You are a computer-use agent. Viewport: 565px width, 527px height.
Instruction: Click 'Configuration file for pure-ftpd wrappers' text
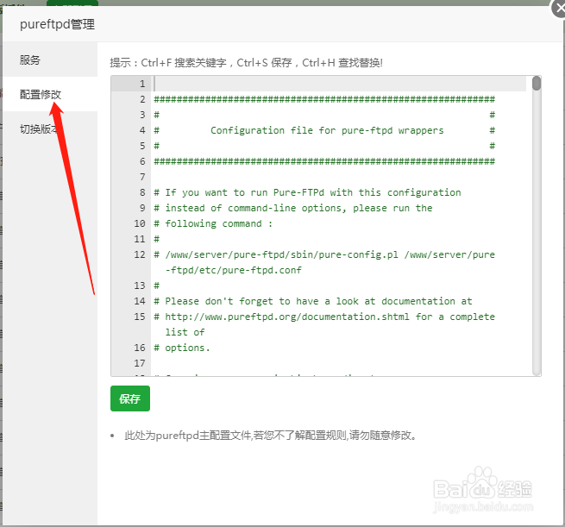(327, 130)
